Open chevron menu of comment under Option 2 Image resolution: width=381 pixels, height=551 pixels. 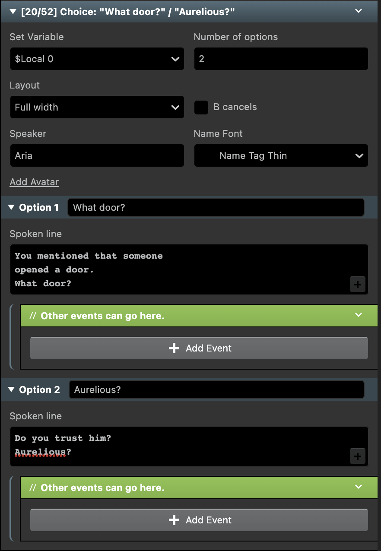click(x=359, y=487)
